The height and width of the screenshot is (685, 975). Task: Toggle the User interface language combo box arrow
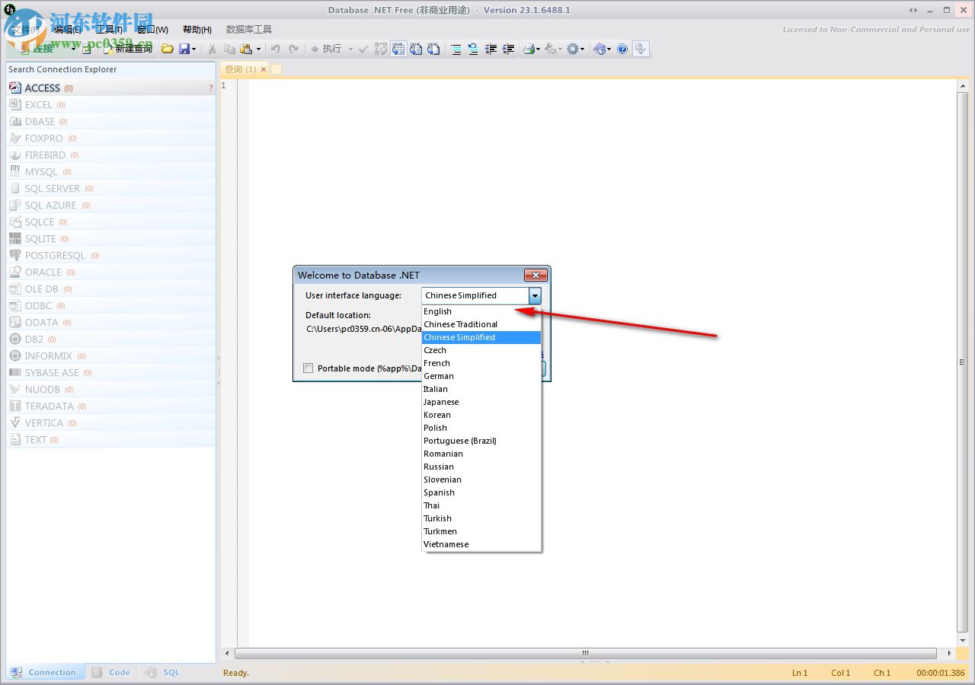[535, 295]
